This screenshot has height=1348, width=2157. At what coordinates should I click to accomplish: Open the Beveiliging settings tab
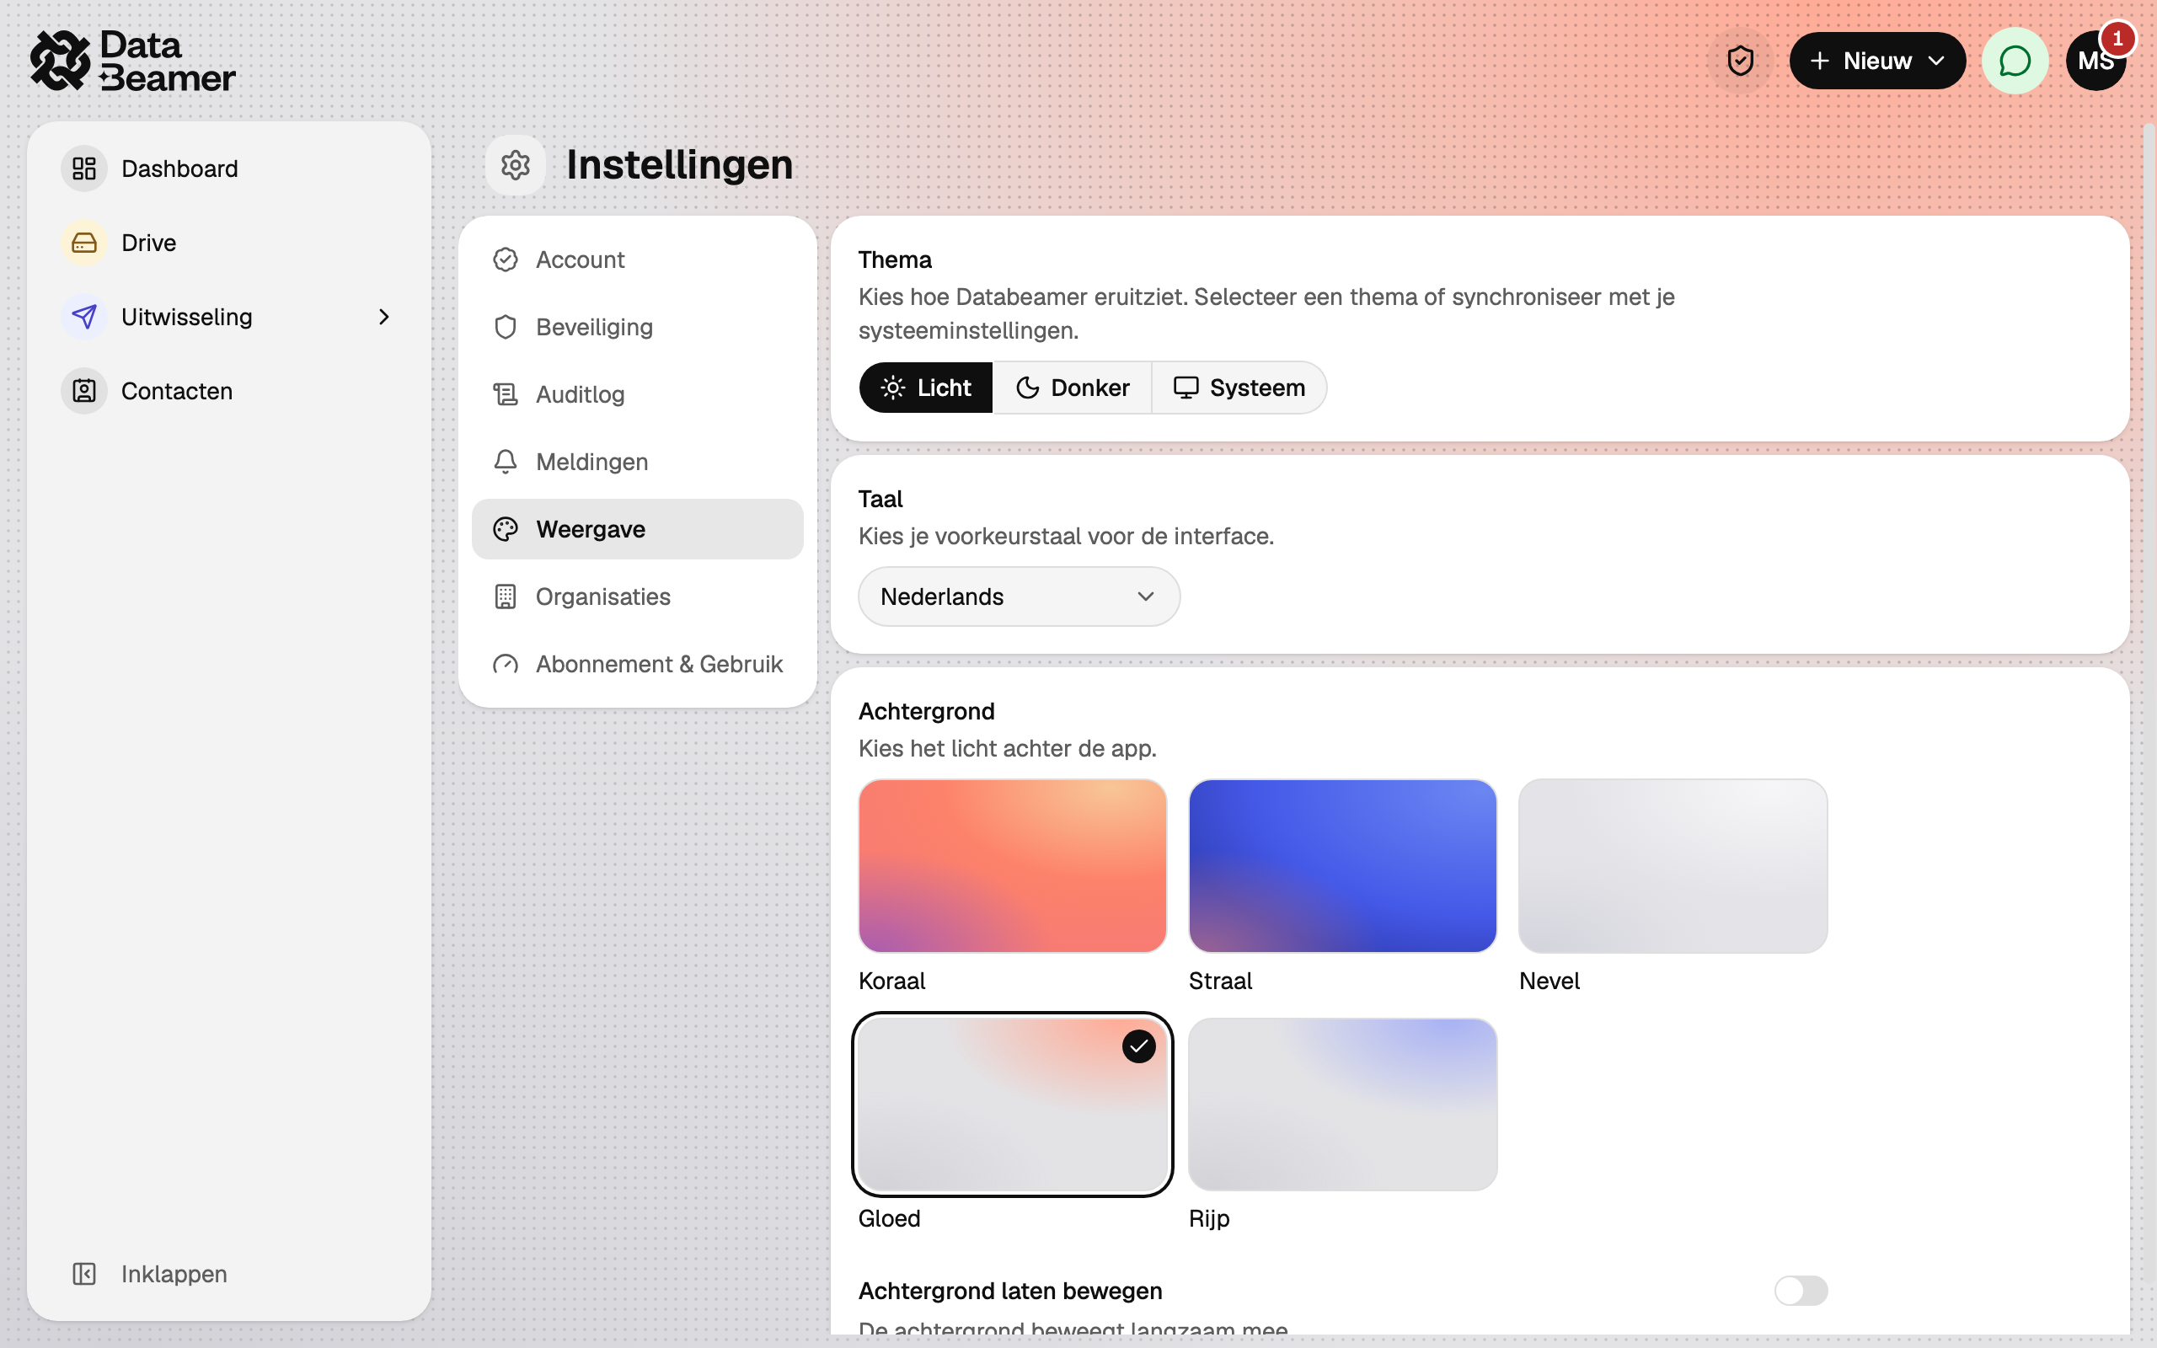pyautogui.click(x=637, y=327)
